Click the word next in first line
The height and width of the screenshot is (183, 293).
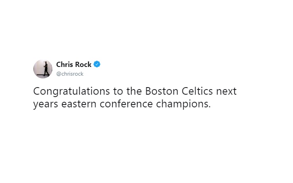226,91
